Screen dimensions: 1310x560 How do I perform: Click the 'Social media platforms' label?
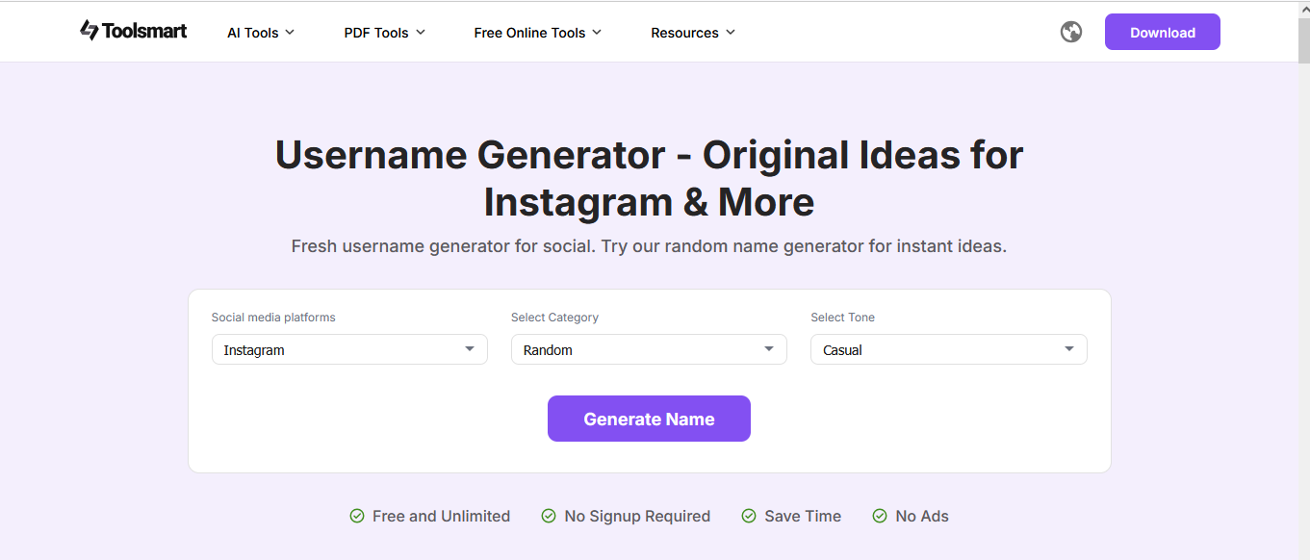273,318
